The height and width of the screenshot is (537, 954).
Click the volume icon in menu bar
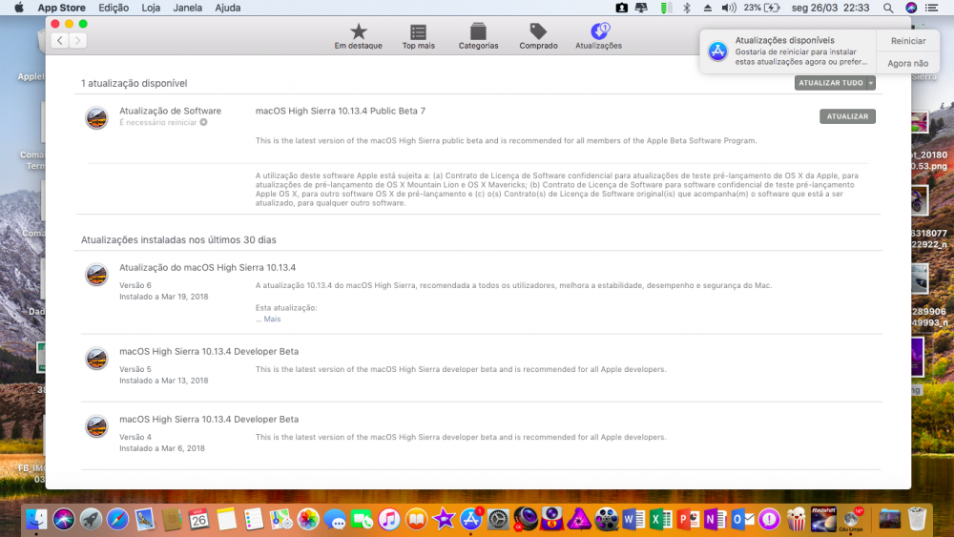pyautogui.click(x=728, y=8)
